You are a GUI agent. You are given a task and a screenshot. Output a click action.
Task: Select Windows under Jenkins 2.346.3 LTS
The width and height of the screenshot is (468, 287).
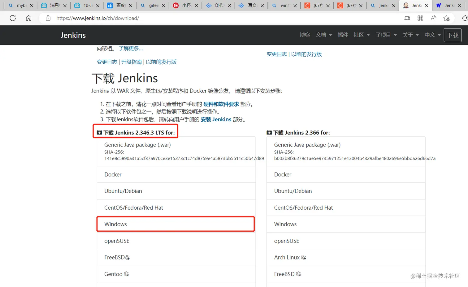176,224
